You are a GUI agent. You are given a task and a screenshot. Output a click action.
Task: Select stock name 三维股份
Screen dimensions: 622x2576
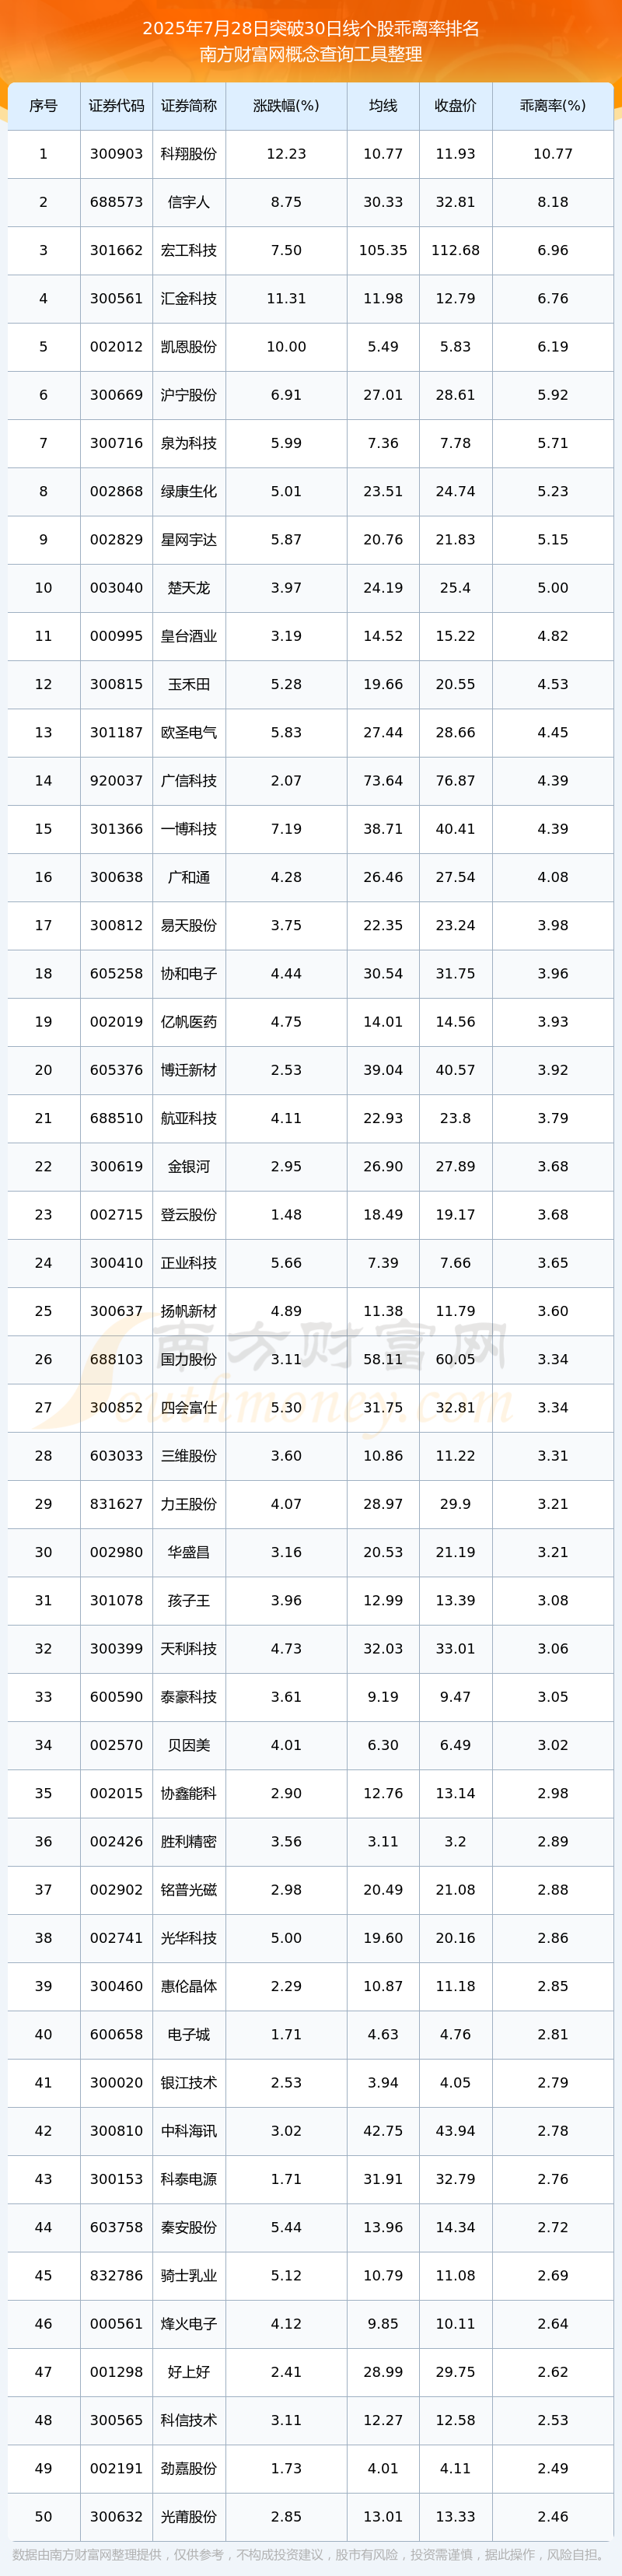coord(189,1456)
